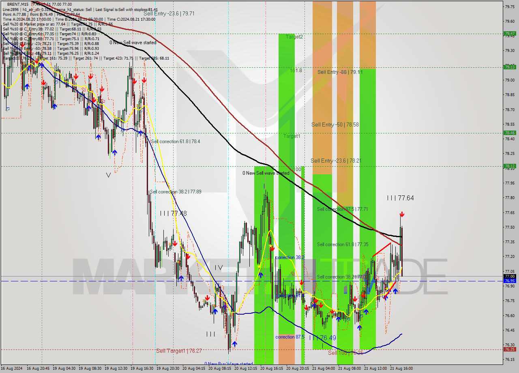The image size is (519, 373).
Task: Click '21 Aug 12:00' on the time axis
Action: [x=375, y=369]
